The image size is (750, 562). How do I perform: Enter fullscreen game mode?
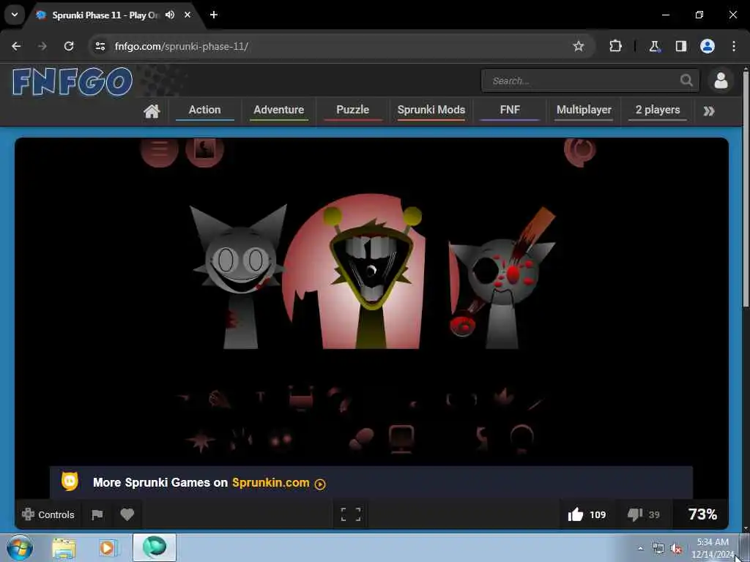pyautogui.click(x=351, y=514)
